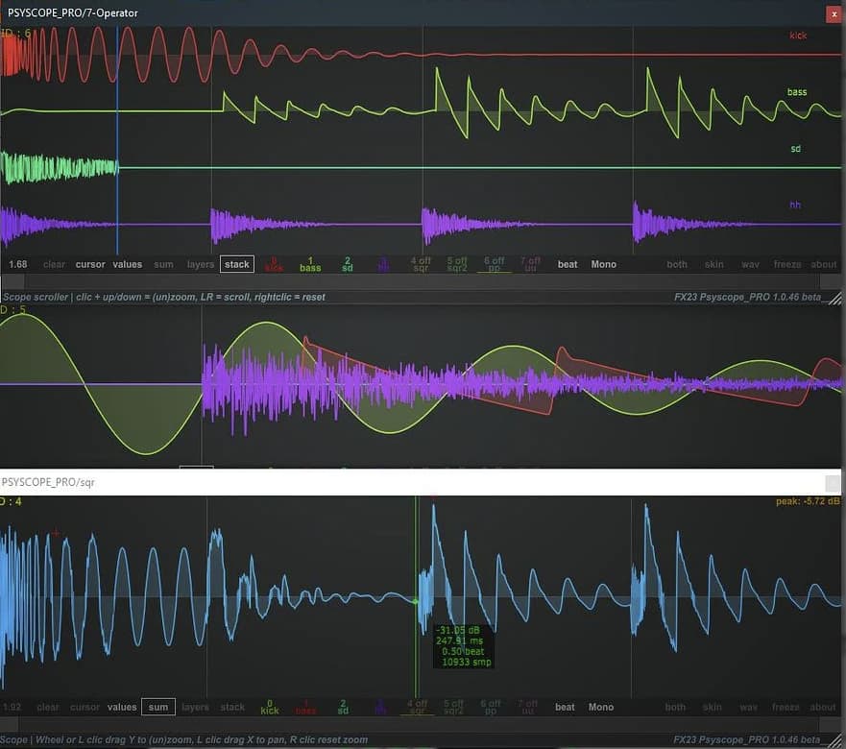Click both in the sqr scope toolbar
This screenshot has height=749, width=846.
click(675, 708)
